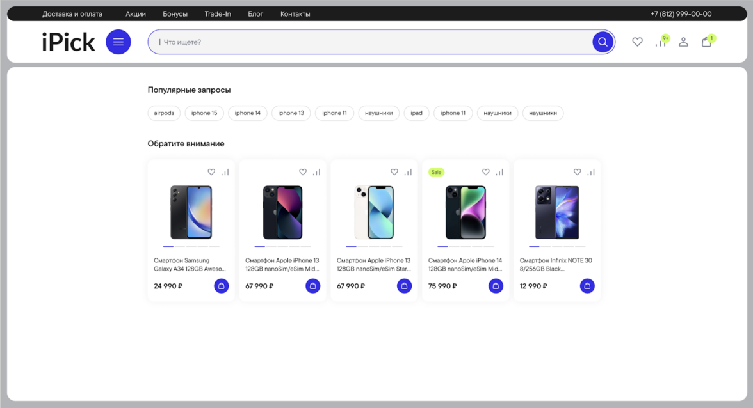Open Блог in top menu
The height and width of the screenshot is (408, 753).
coord(255,14)
